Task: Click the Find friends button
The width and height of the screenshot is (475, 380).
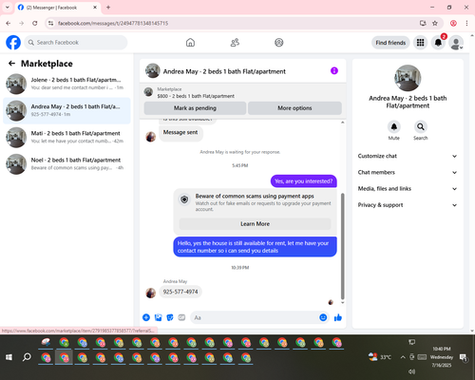Action: pos(390,43)
